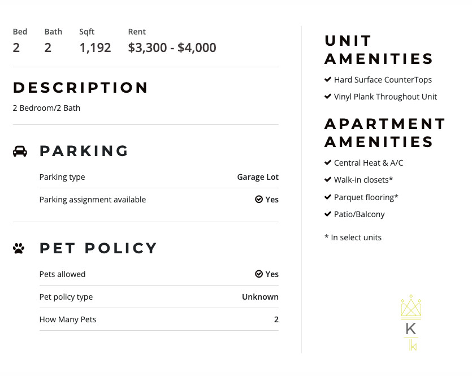Click the gold crown K logo

[x=411, y=322]
